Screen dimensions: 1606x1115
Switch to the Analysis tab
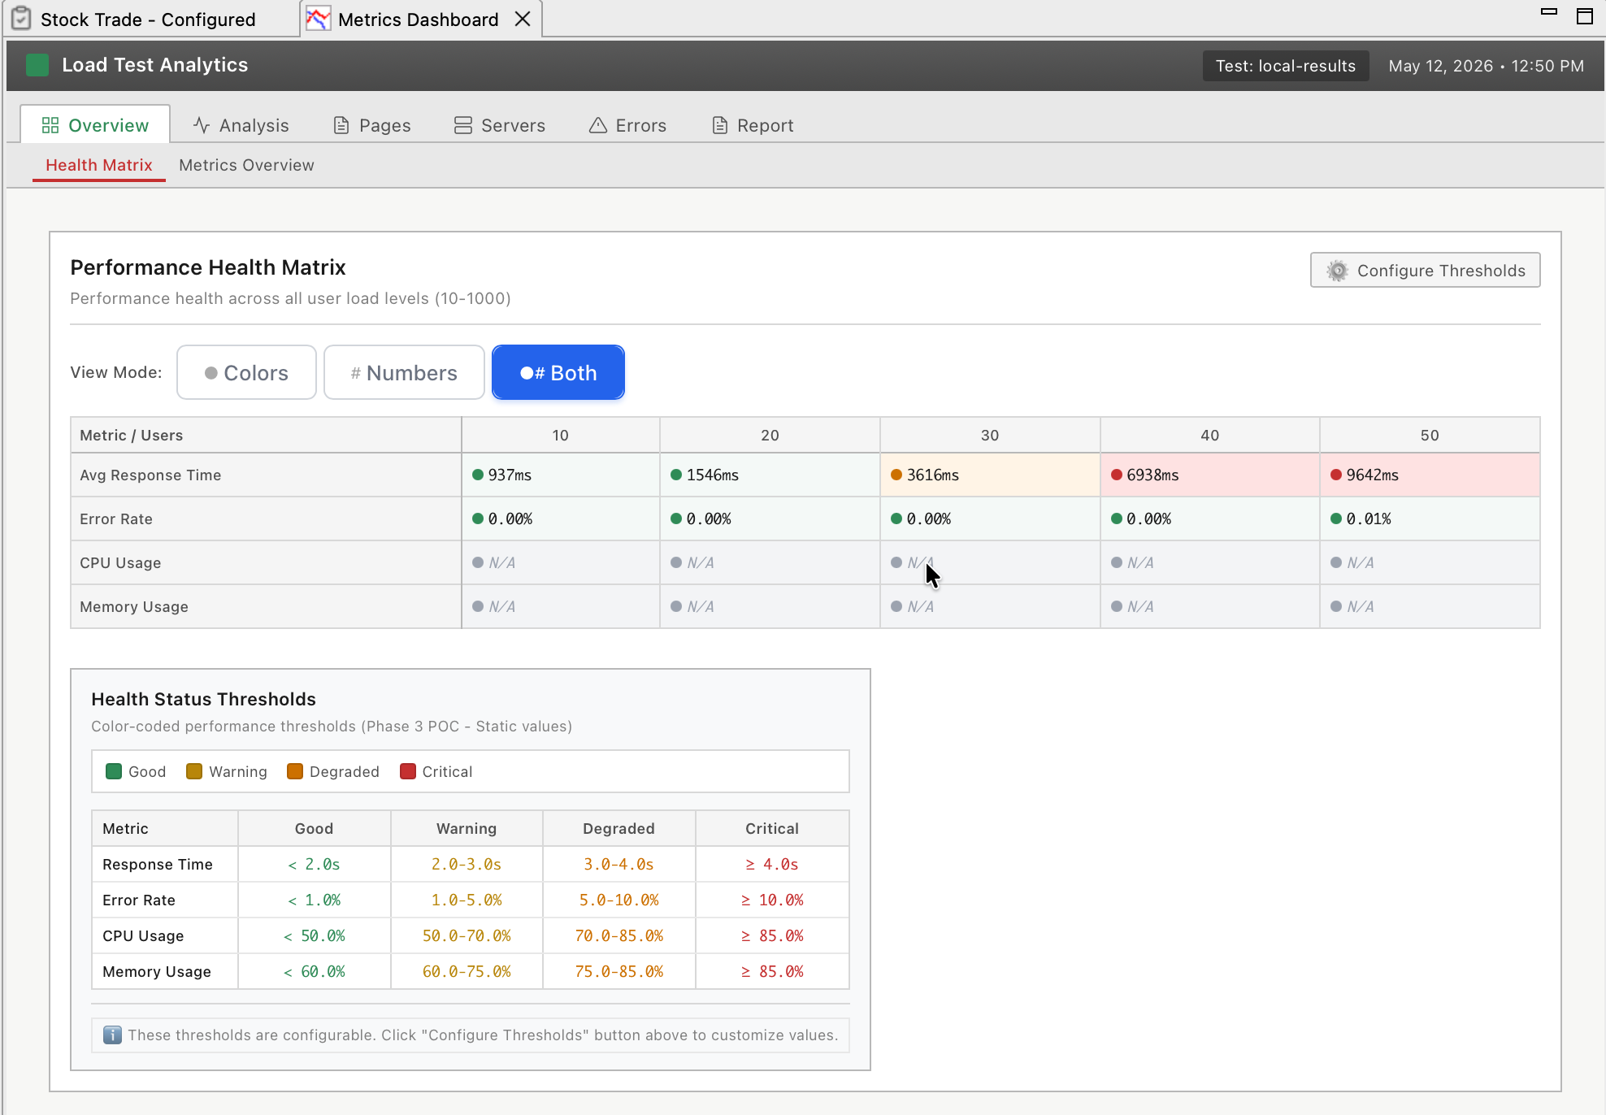point(241,125)
